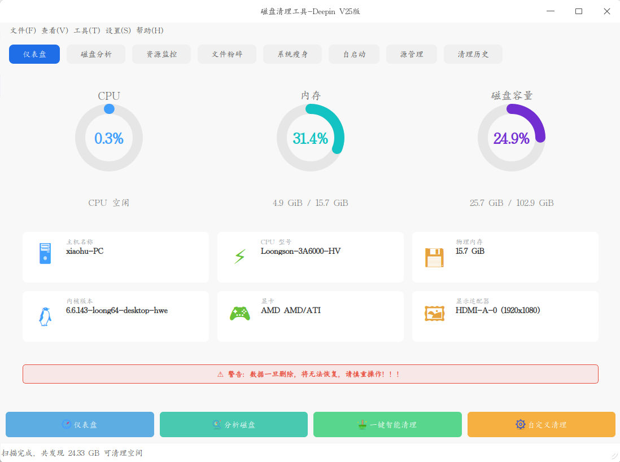Click the gauge icon in bottom 仪表盘 button
This screenshot has width=620, height=462.
[67, 424]
